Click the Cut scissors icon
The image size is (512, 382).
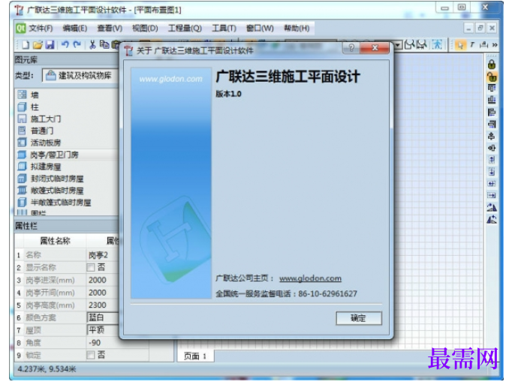pos(92,45)
